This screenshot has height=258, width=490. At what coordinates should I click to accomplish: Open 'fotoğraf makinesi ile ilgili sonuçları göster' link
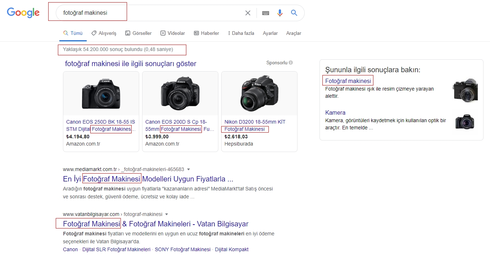click(x=131, y=64)
